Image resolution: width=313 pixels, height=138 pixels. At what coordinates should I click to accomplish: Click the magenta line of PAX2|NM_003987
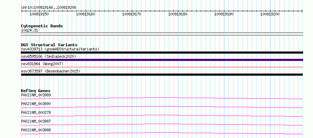click(x=162, y=124)
